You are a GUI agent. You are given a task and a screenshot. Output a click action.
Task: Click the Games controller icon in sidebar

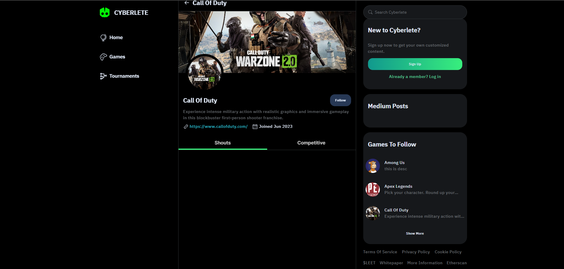[103, 57]
